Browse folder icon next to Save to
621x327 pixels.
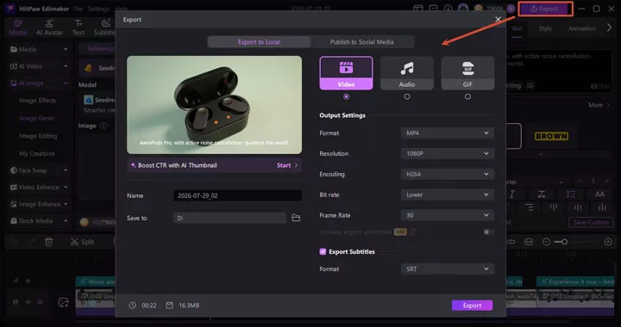point(296,218)
